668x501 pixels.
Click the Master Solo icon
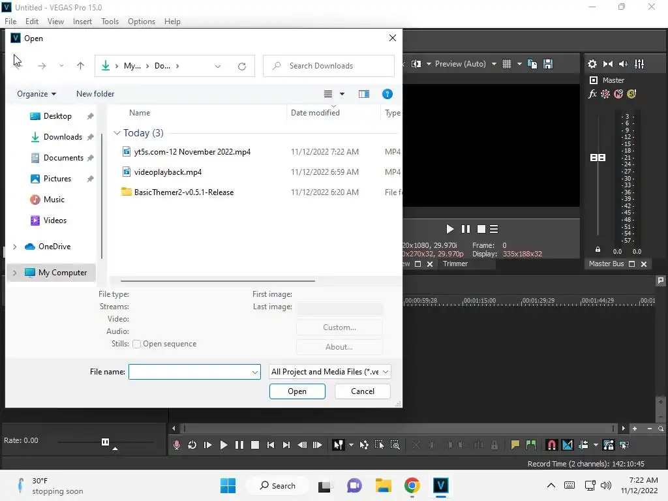coord(631,94)
